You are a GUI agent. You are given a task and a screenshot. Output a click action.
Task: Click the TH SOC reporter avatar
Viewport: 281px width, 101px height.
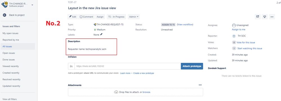pyautogui.click(x=234, y=36)
